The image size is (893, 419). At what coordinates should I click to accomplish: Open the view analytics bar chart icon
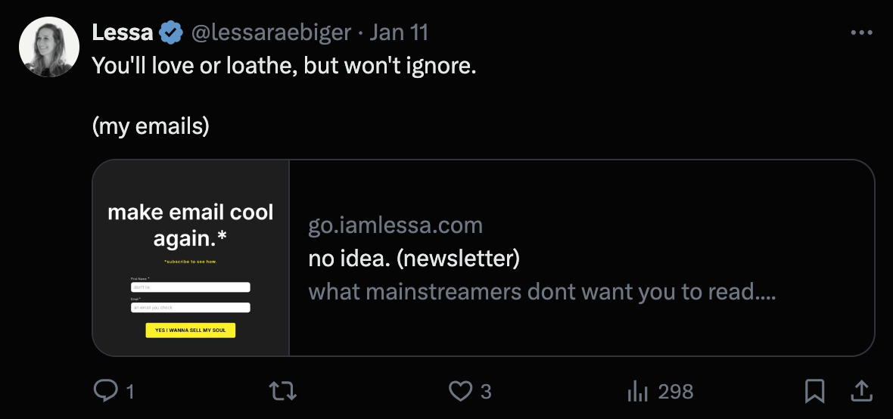tap(637, 391)
